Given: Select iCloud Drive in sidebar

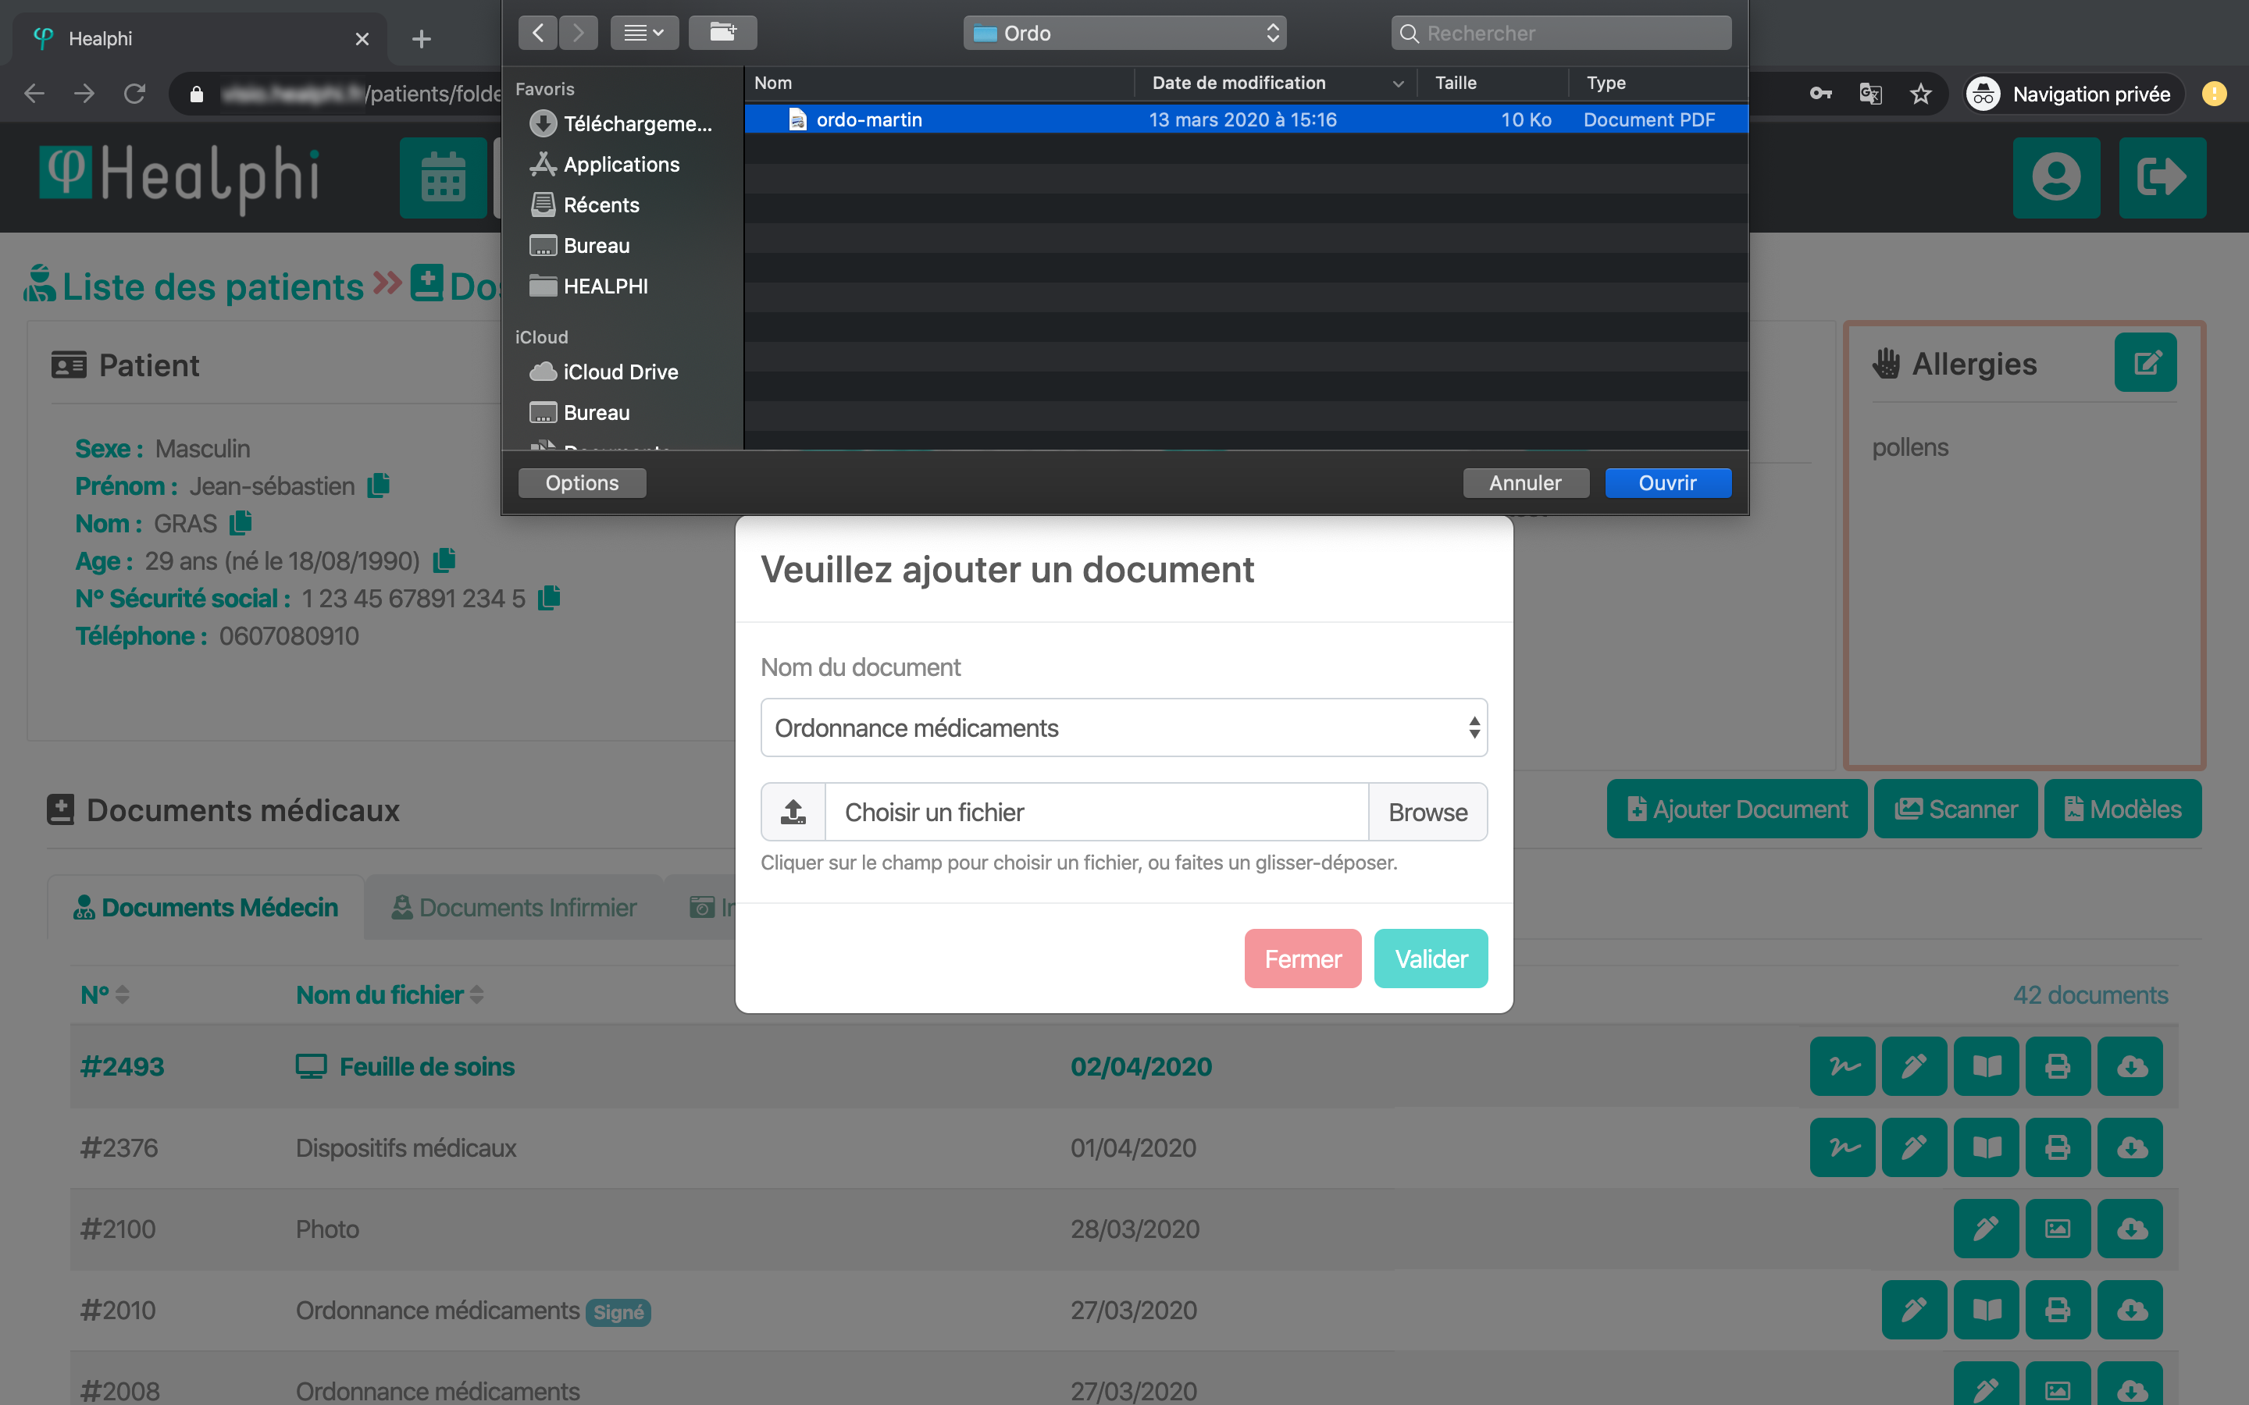Looking at the screenshot, I should pyautogui.click(x=604, y=372).
